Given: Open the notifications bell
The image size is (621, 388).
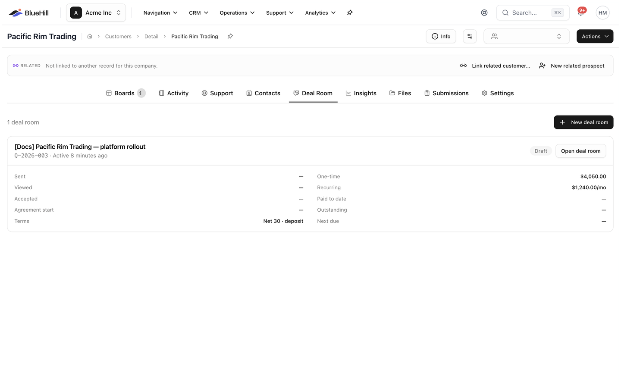Looking at the screenshot, I should [x=581, y=13].
